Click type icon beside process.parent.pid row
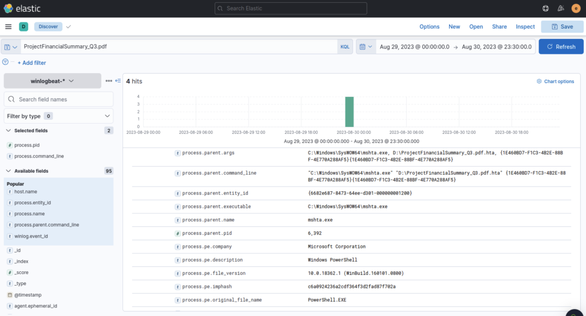 click(177, 234)
